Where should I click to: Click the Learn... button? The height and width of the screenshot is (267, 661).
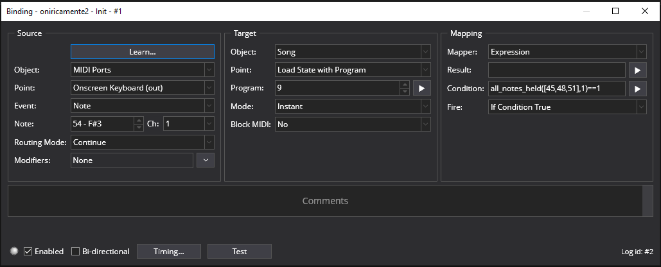point(143,52)
